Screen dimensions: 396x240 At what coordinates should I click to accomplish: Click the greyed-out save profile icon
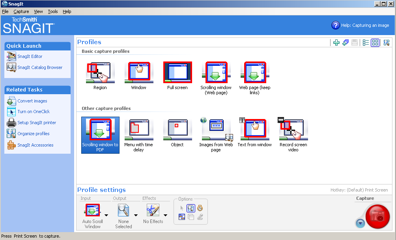(355, 43)
